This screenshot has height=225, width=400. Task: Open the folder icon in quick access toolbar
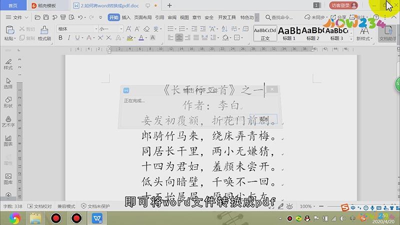(37, 17)
